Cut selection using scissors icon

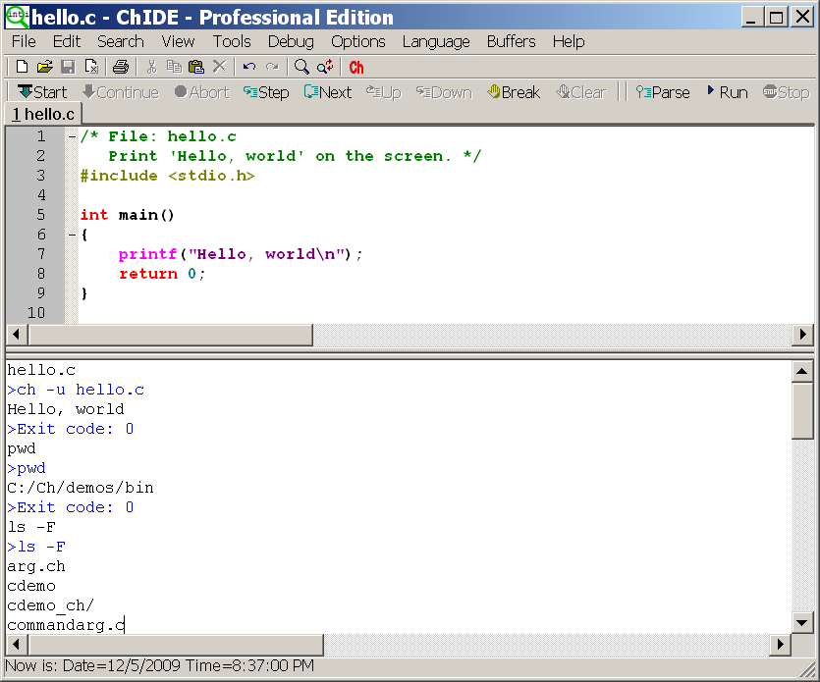coord(151,67)
